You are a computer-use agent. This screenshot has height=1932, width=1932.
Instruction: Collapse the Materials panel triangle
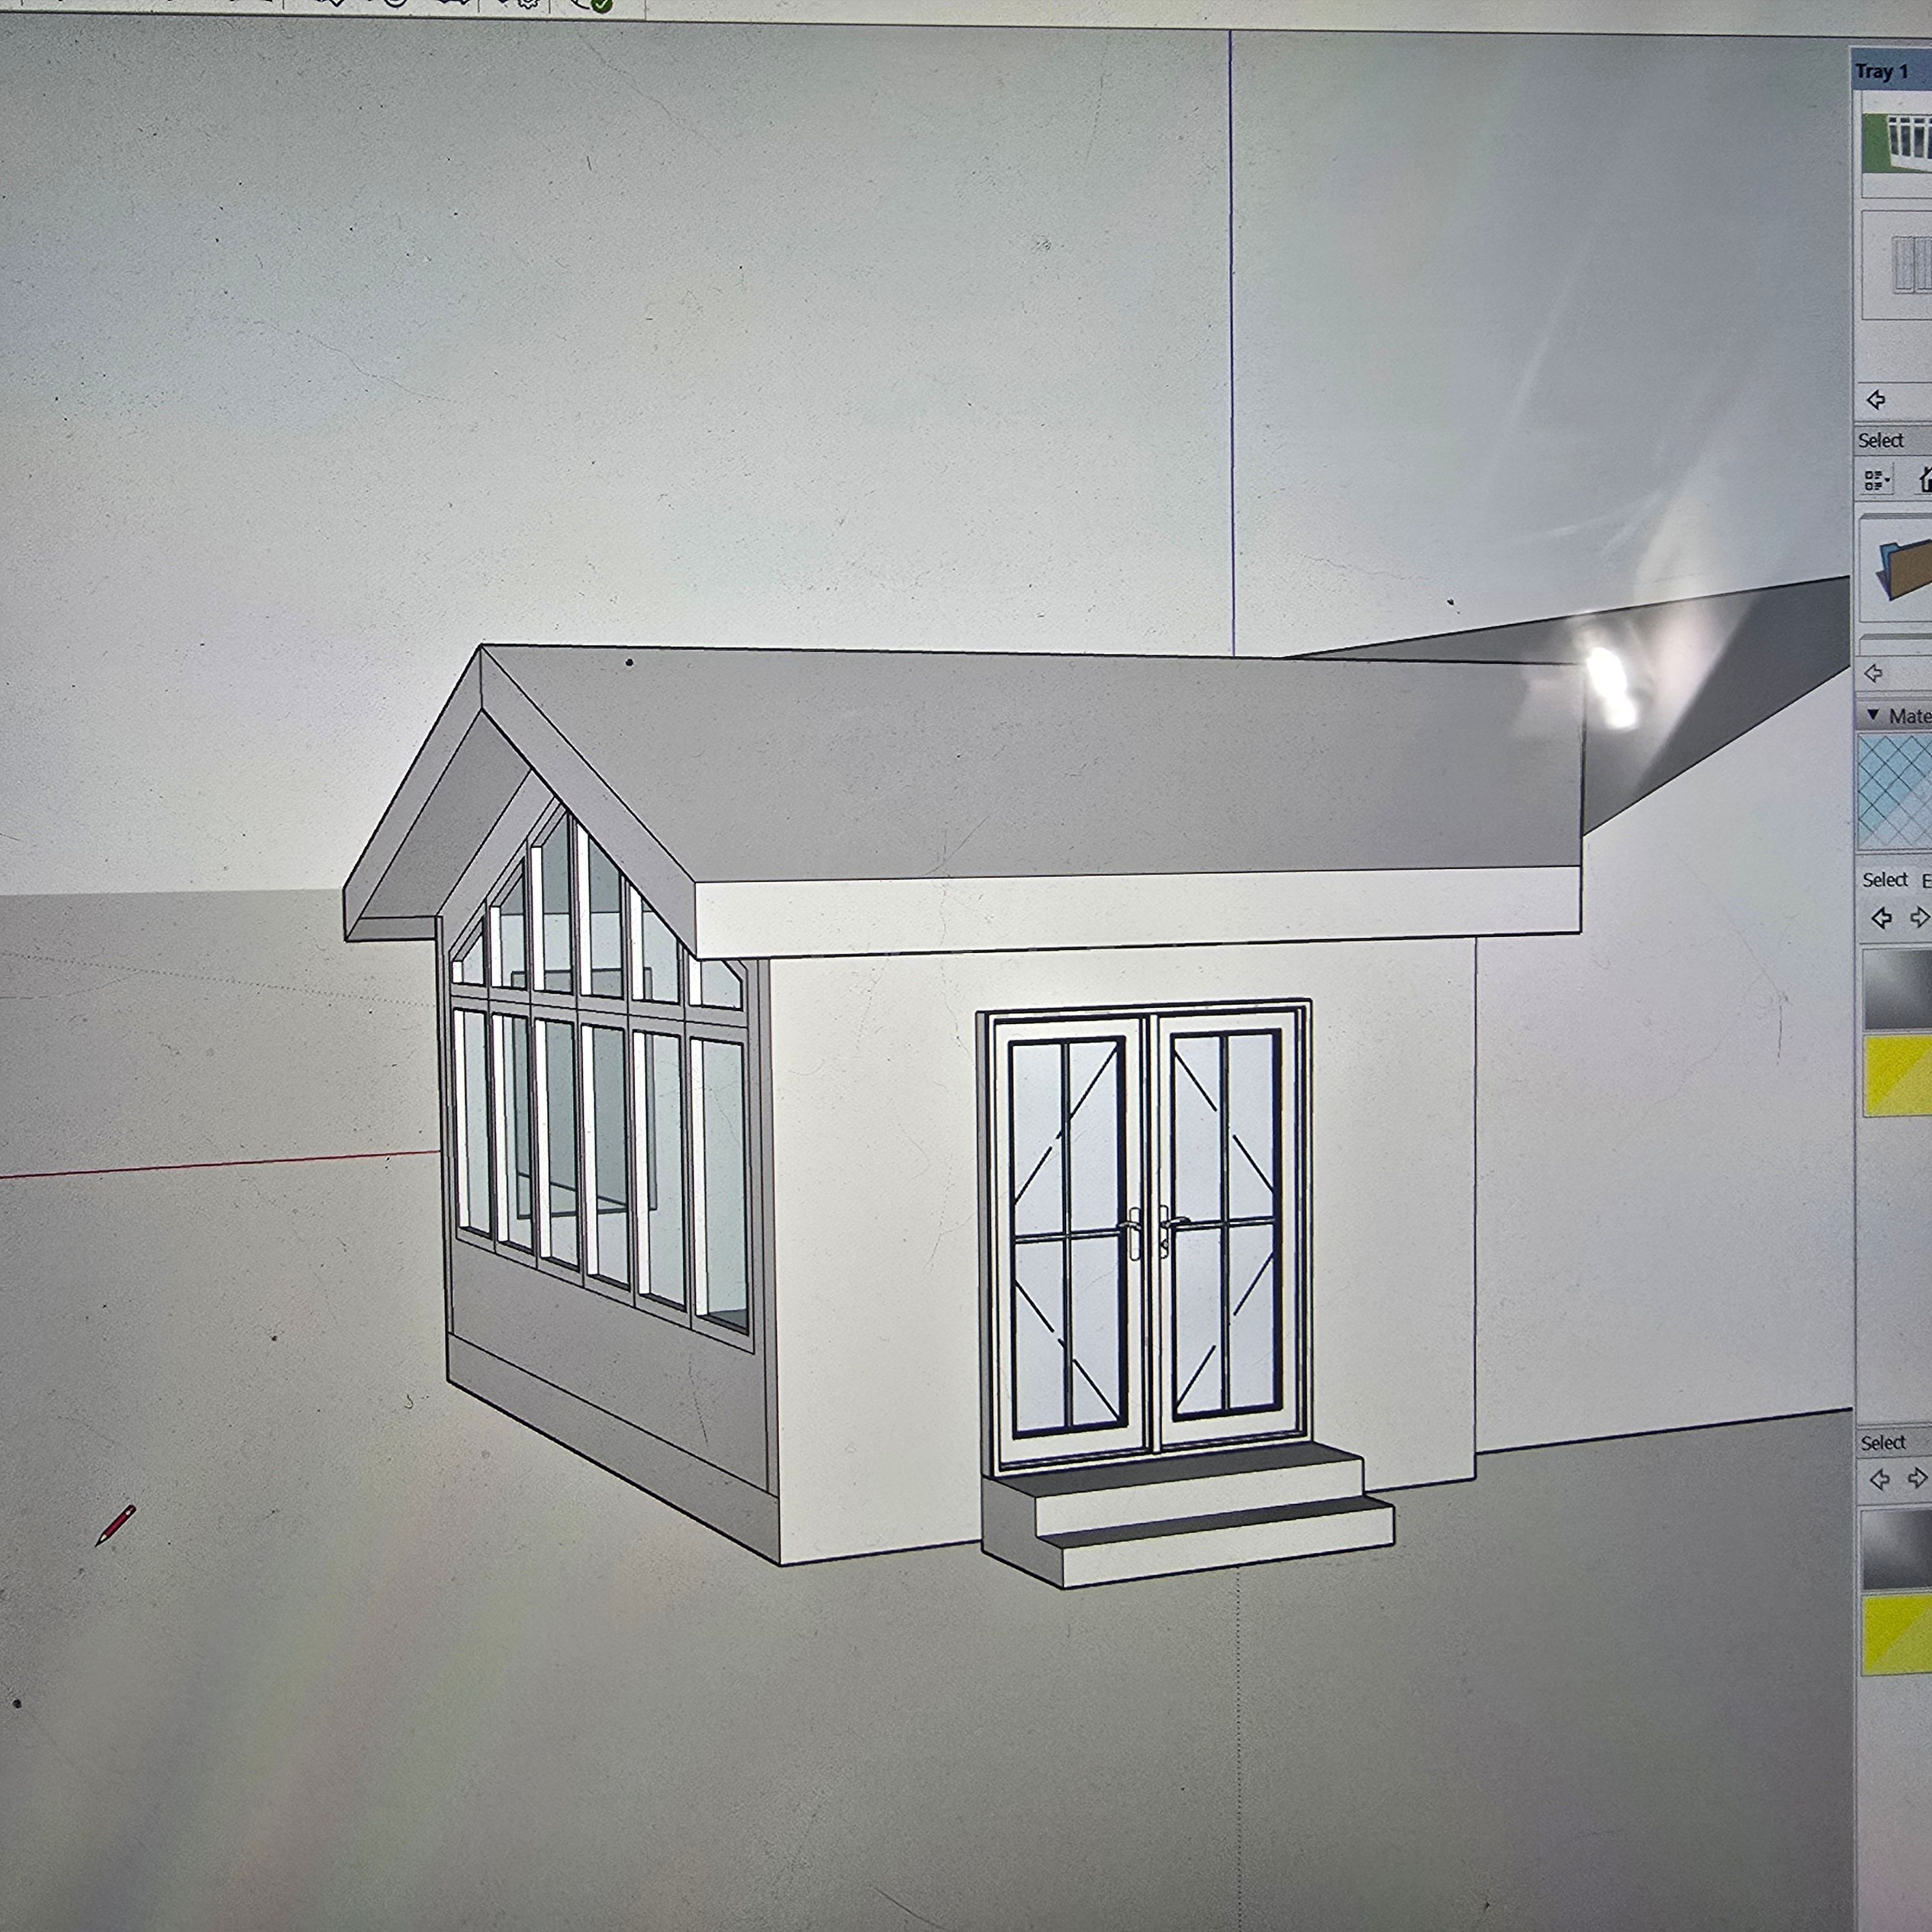1872,715
